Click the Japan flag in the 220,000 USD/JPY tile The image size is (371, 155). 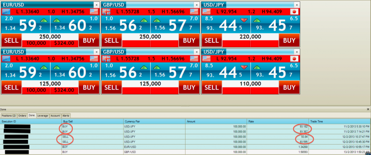294,11
